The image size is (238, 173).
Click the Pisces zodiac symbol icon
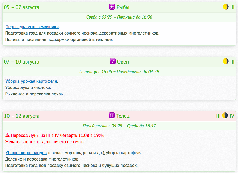(112, 7)
